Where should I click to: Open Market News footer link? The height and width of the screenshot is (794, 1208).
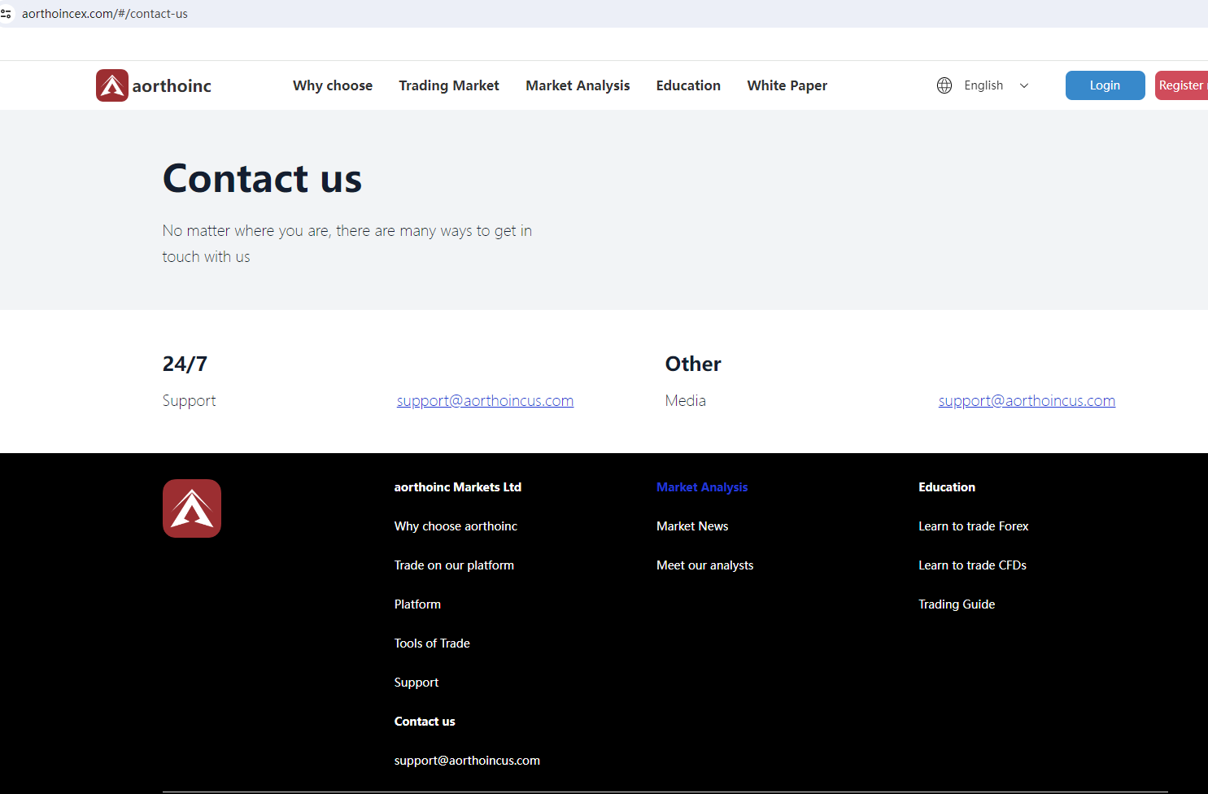[692, 526]
